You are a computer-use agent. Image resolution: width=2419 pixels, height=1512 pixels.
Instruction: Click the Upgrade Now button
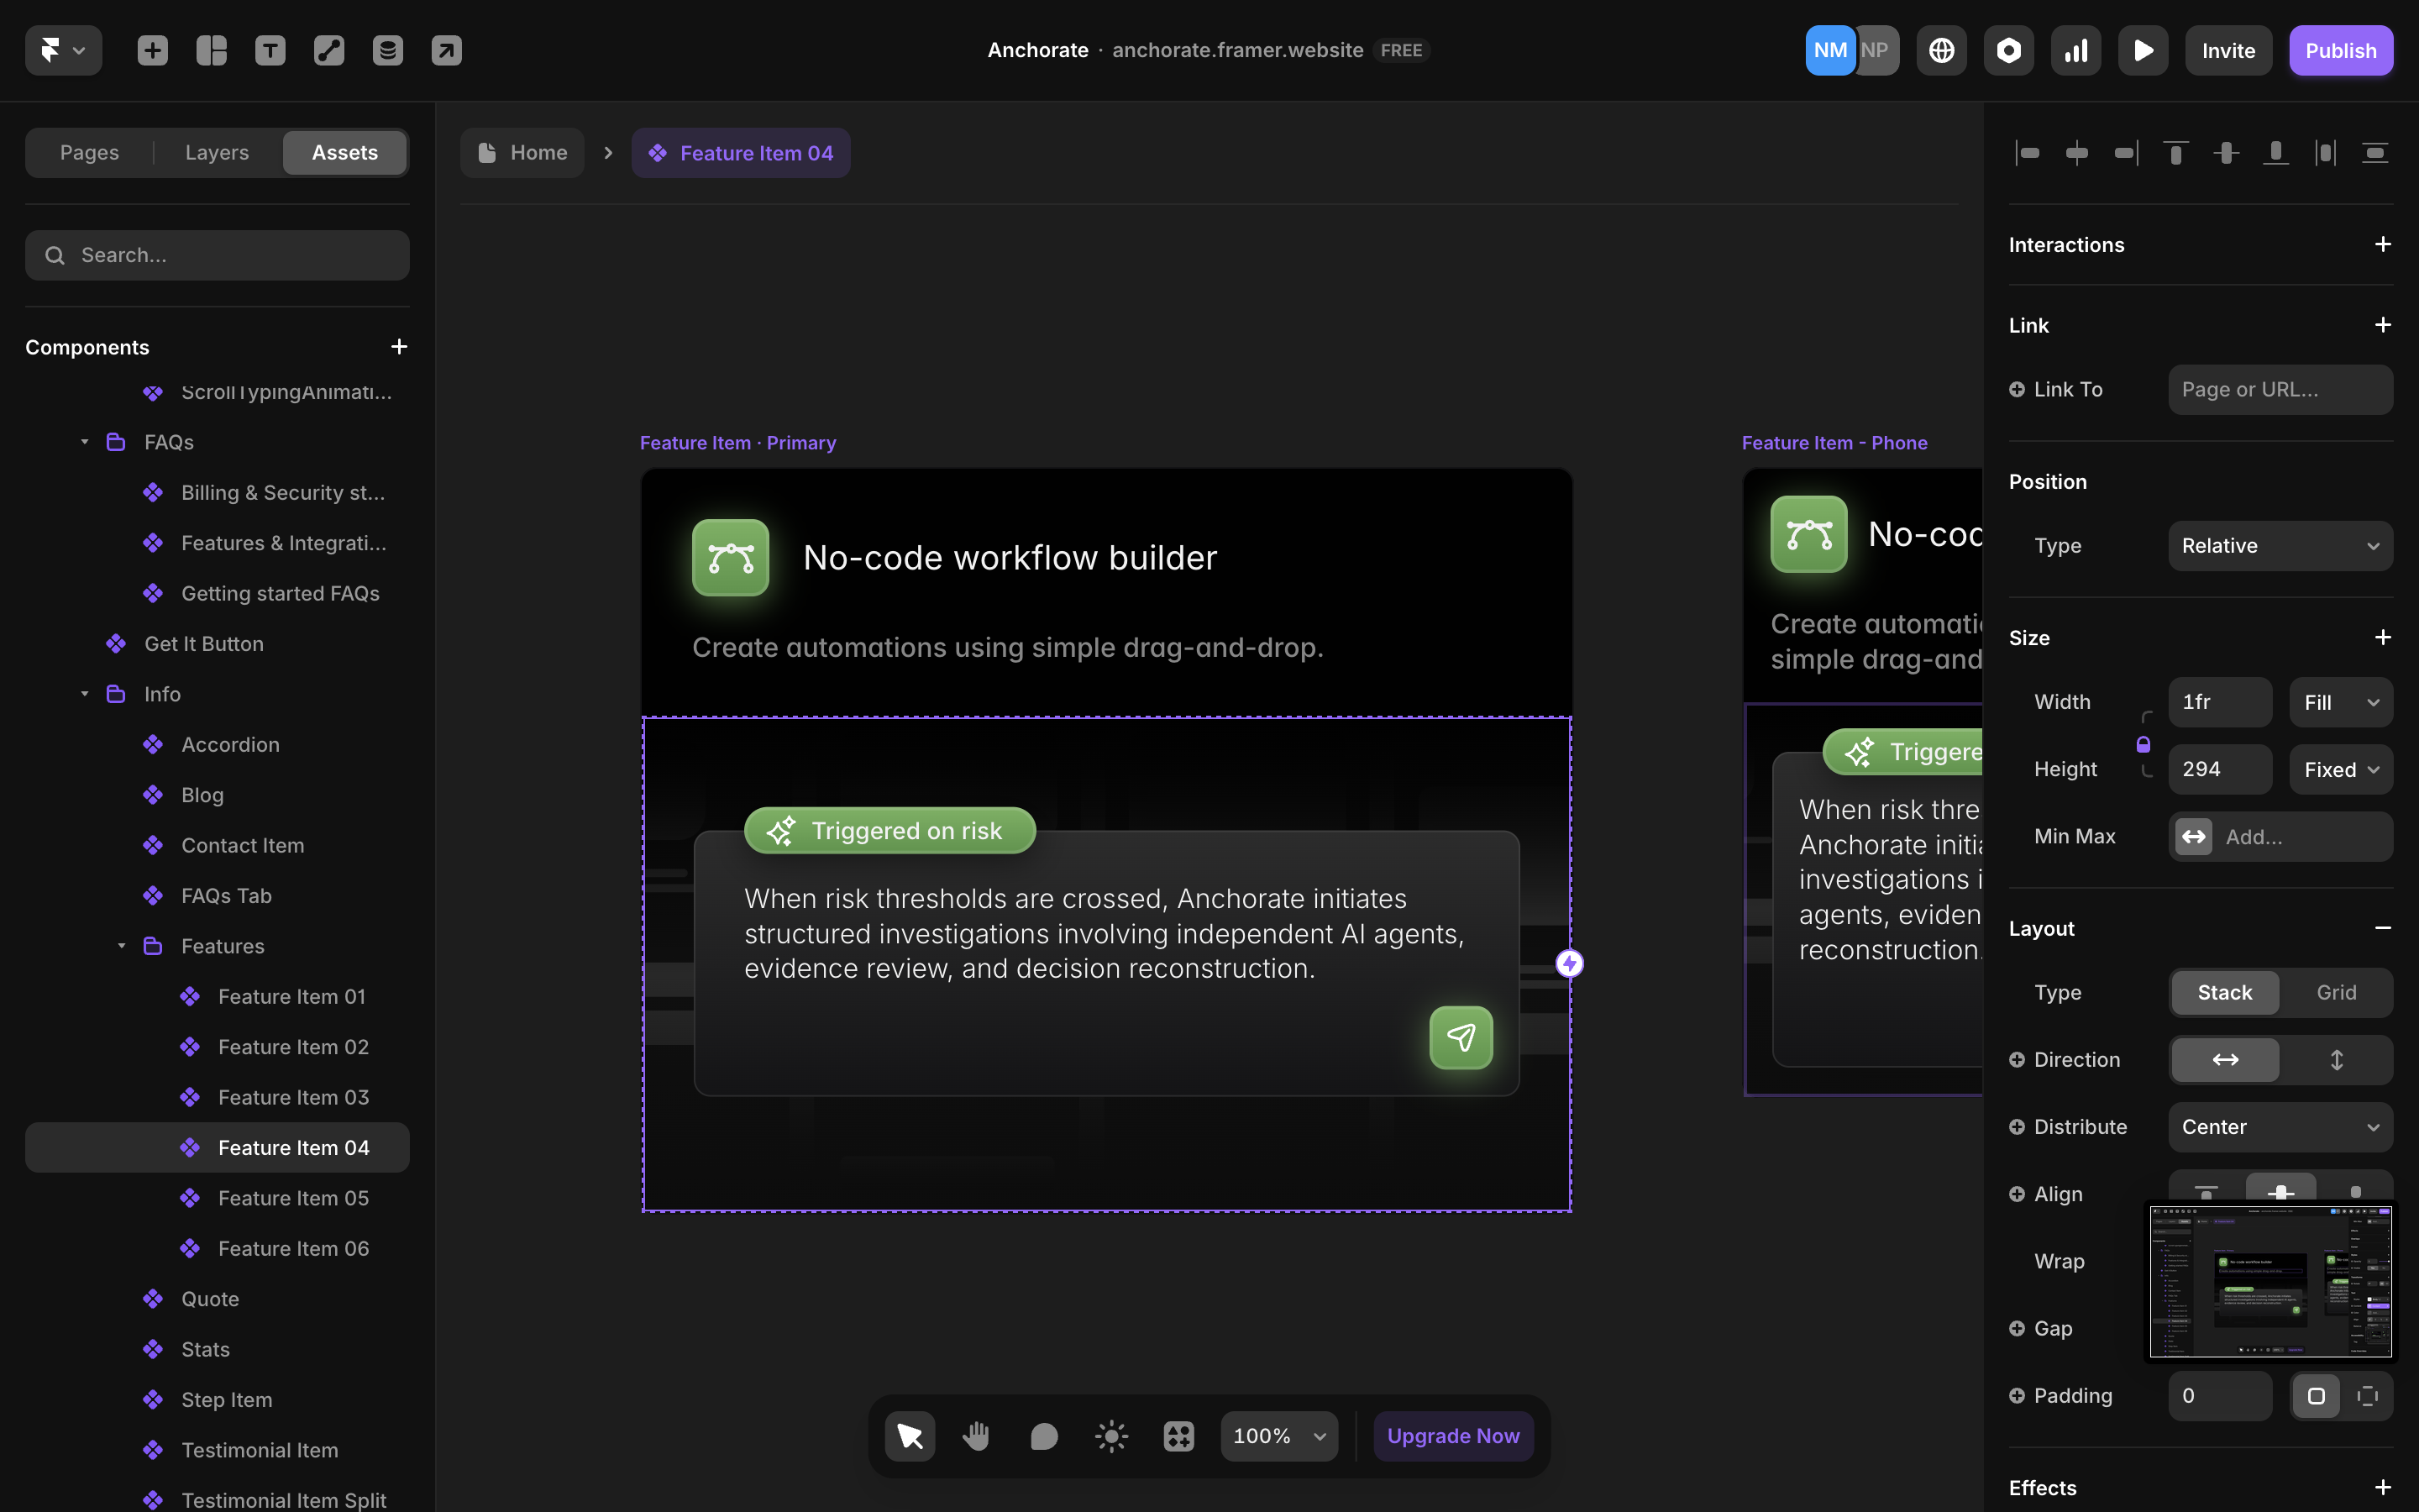click(x=1452, y=1435)
